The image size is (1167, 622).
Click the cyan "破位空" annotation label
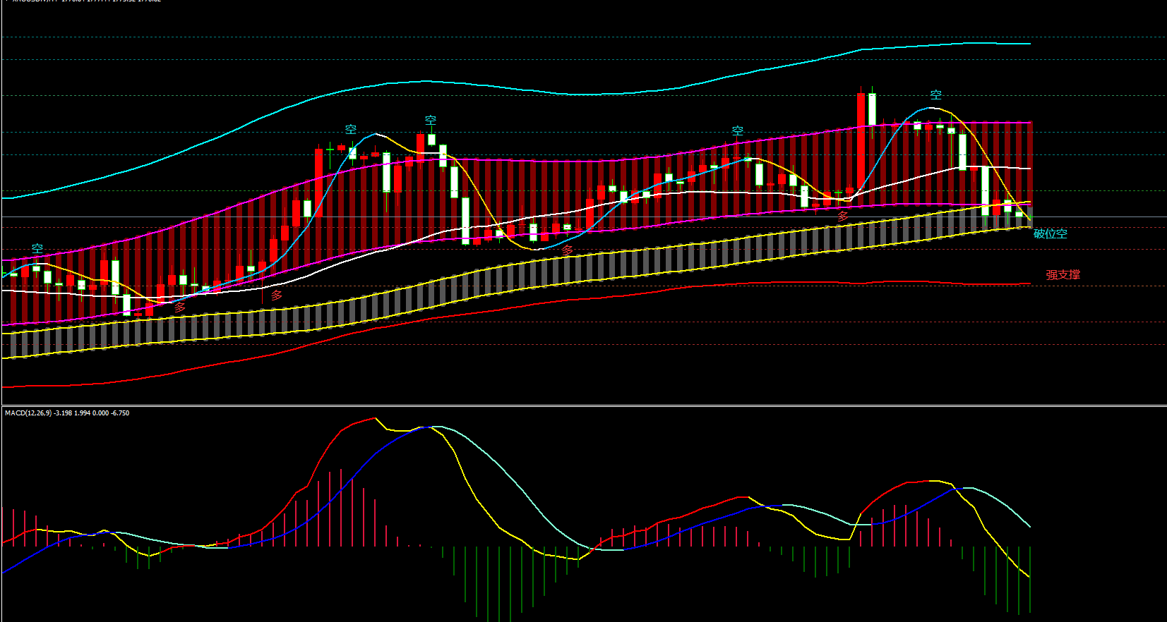[x=1050, y=234]
